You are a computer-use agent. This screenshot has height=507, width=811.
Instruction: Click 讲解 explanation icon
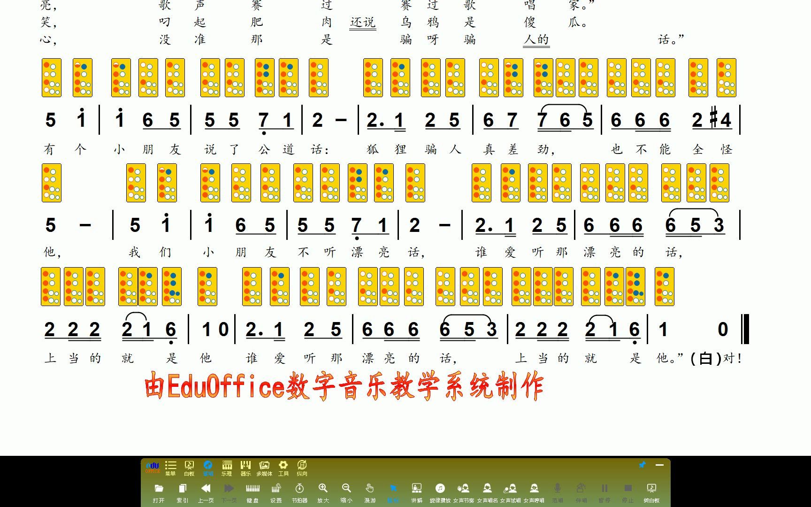pyautogui.click(x=417, y=493)
